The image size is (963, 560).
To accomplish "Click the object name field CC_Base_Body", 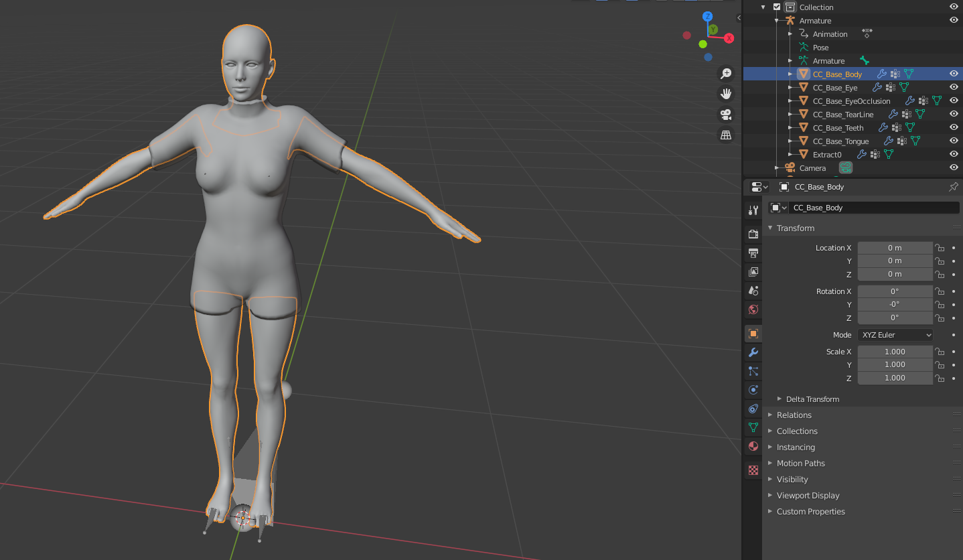I will click(874, 208).
